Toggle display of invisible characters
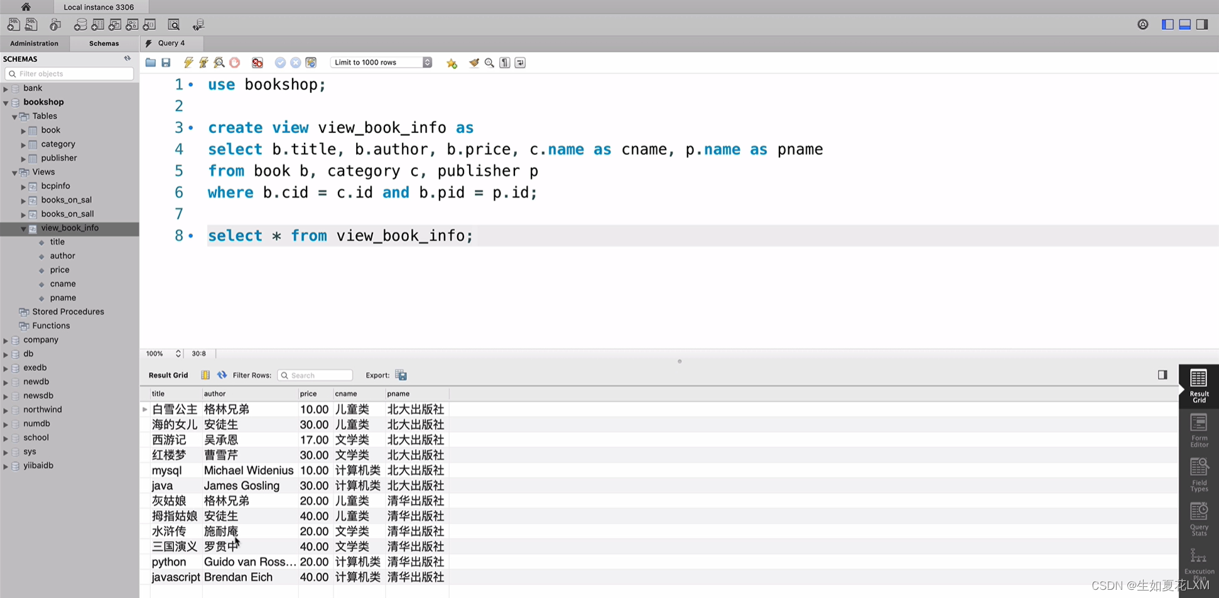 tap(504, 63)
